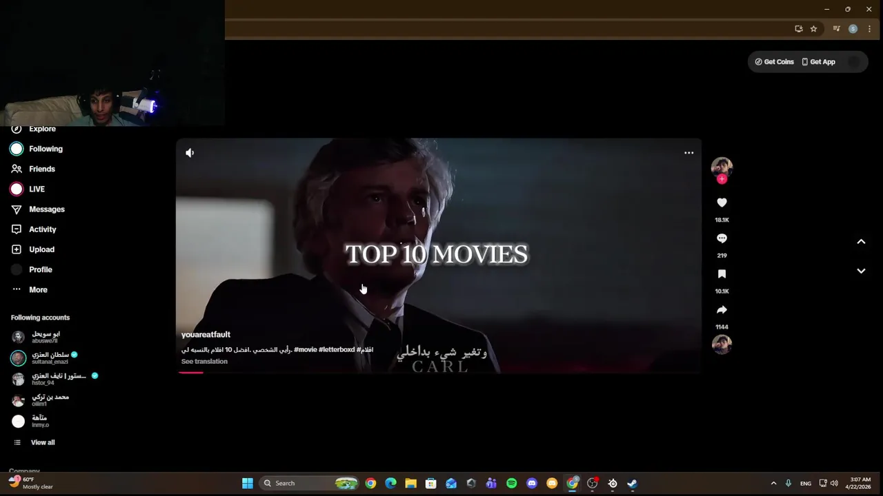This screenshot has width=883, height=496.
Task: Open Microsoft Teams from taskbar
Action: point(491,484)
